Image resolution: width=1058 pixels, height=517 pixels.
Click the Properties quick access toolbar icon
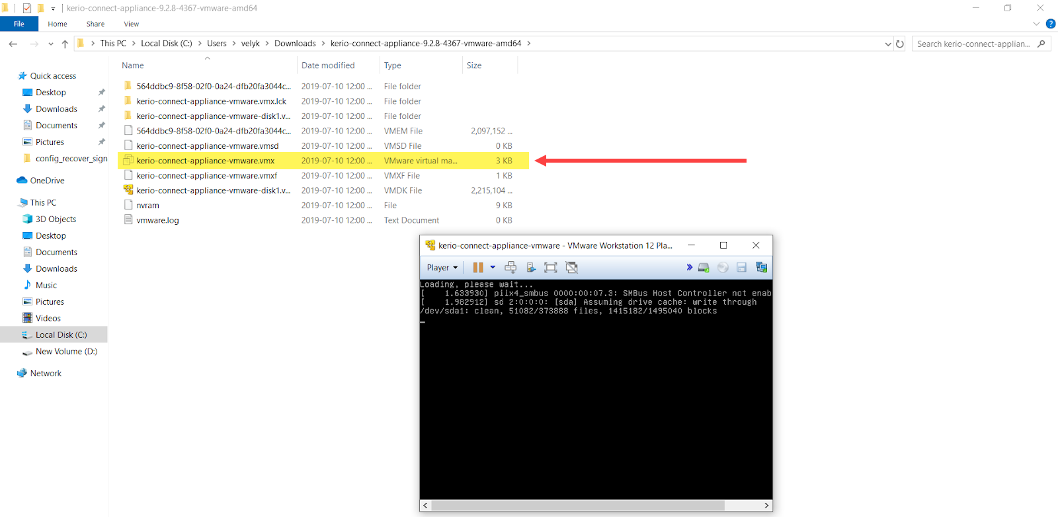(27, 8)
